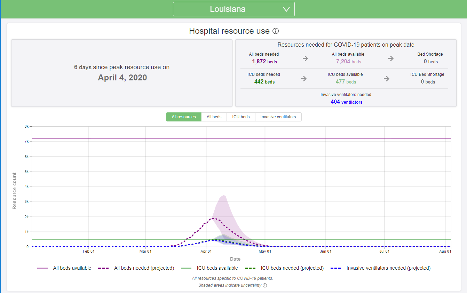The width and height of the screenshot is (467, 293).
Task: Click the chevron arrow in state selector
Action: (286, 9)
